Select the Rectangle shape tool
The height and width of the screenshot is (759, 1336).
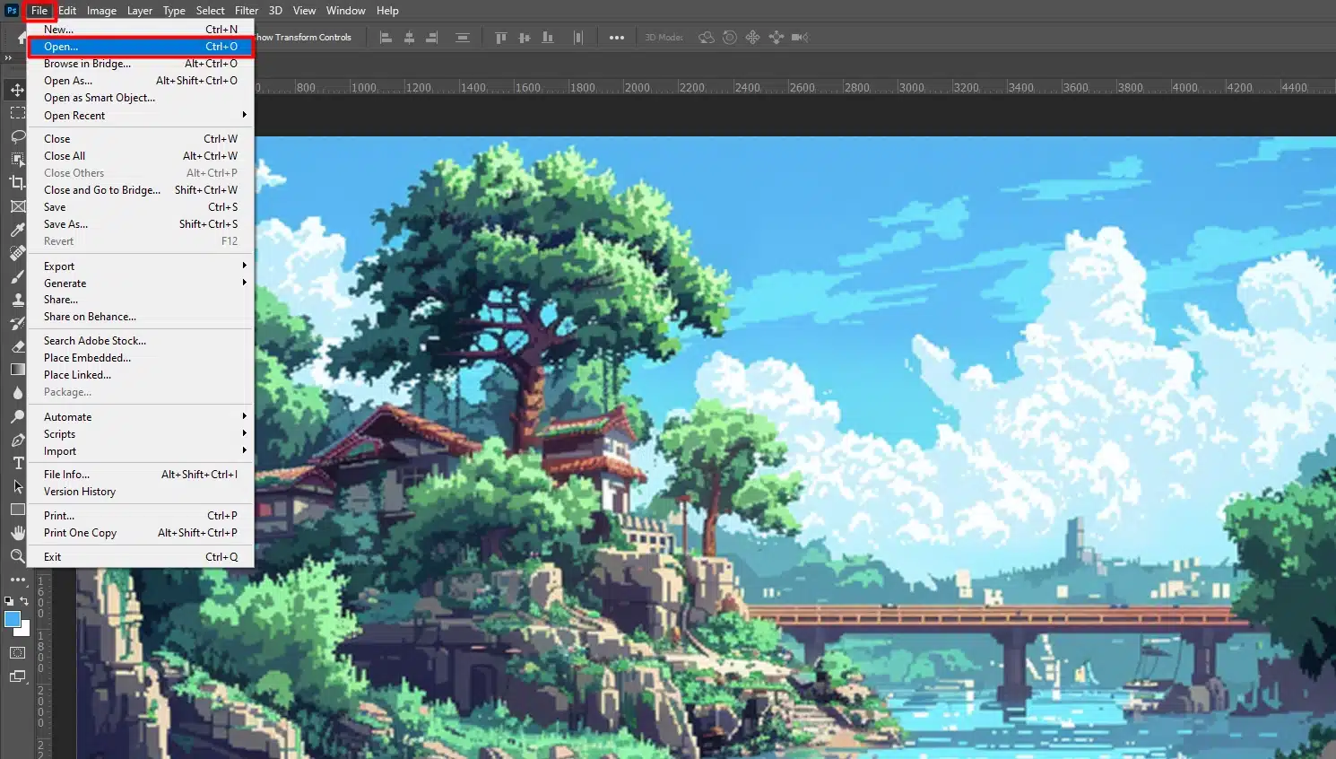pyautogui.click(x=17, y=510)
